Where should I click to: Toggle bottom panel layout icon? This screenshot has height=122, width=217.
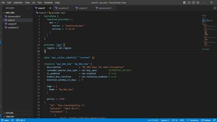[189, 2]
